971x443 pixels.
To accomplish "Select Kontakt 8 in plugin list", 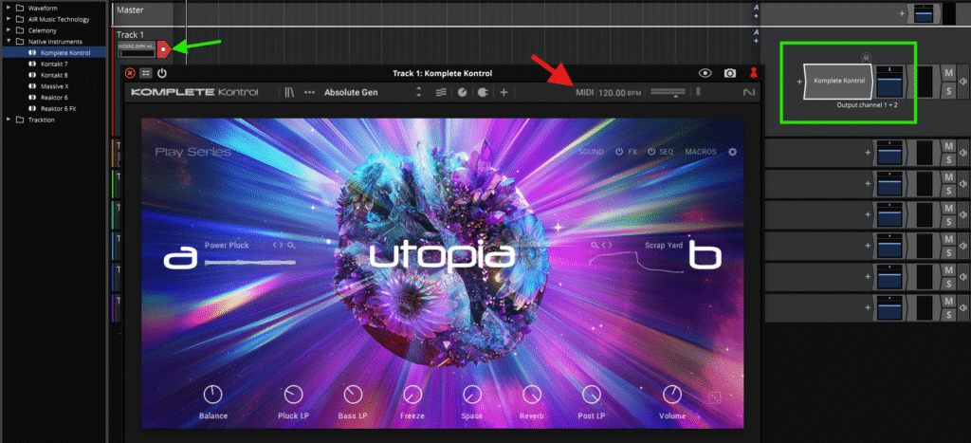I will point(54,75).
